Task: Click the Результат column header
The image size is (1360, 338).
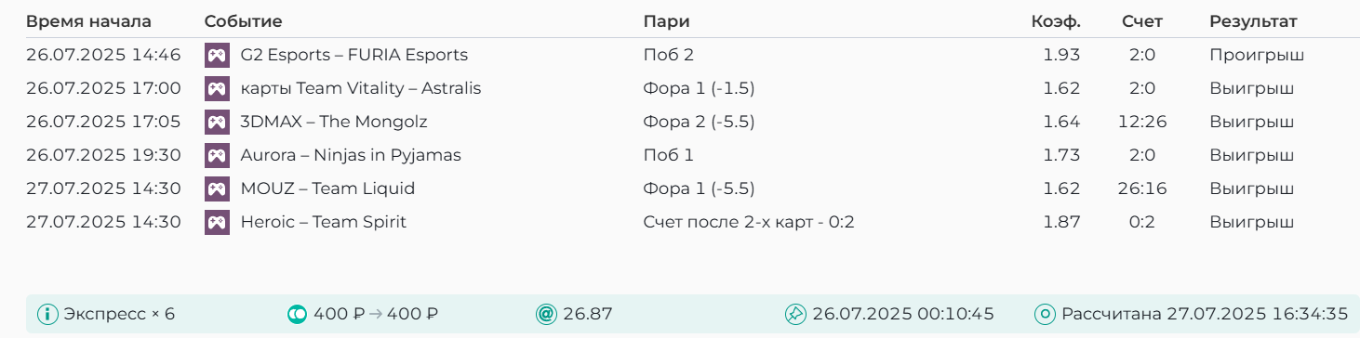Action: 1253,21
